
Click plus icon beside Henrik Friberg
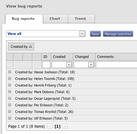pos(9,85)
